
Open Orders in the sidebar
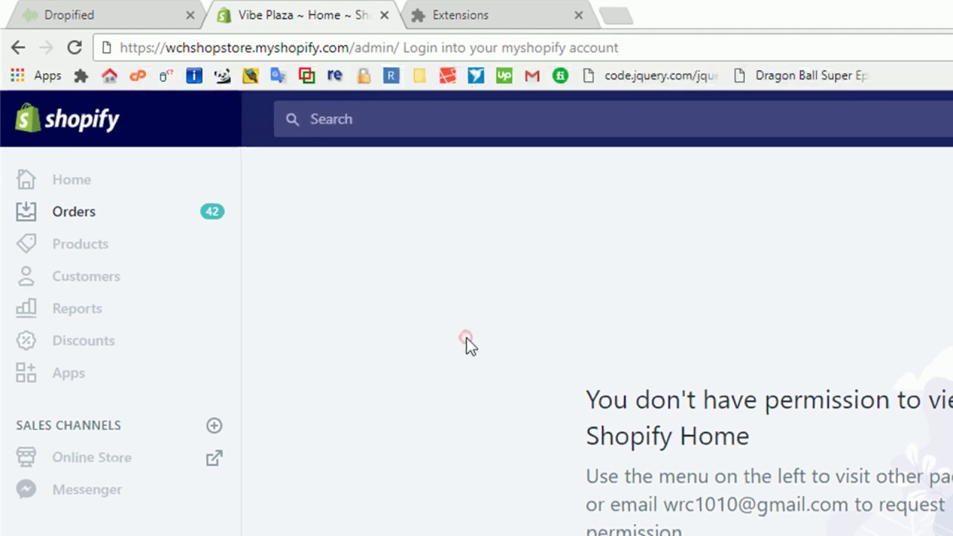[x=74, y=211]
